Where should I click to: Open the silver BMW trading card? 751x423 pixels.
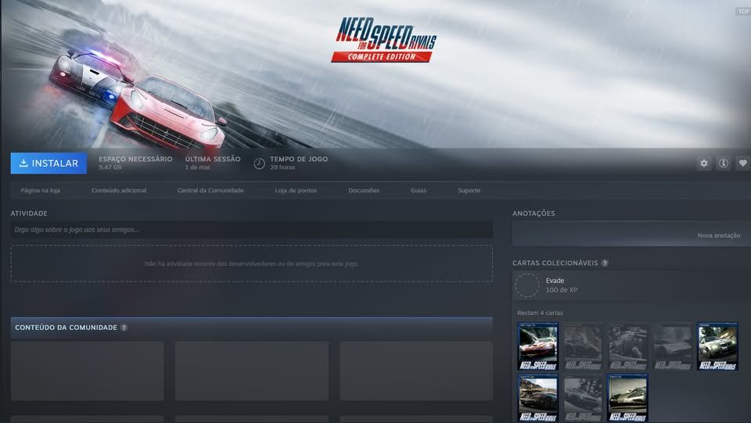[717, 346]
